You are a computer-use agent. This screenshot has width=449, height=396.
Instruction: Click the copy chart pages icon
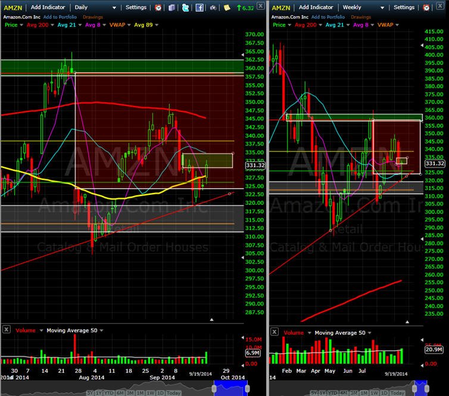coord(172,8)
